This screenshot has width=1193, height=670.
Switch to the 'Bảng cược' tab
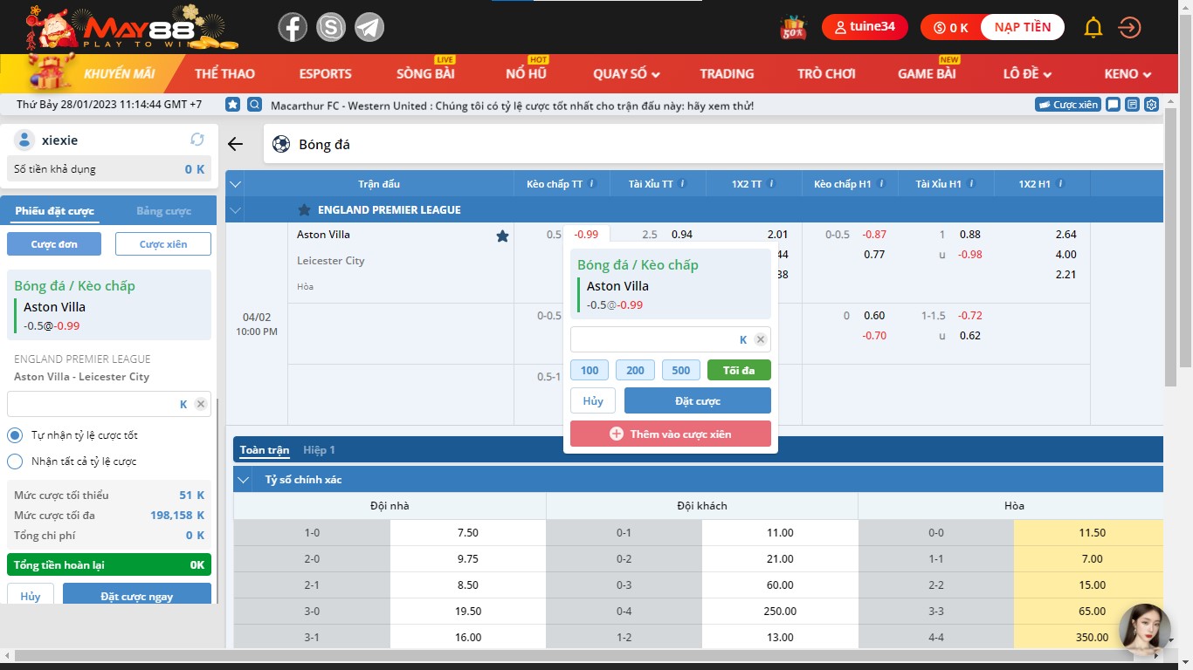(163, 211)
